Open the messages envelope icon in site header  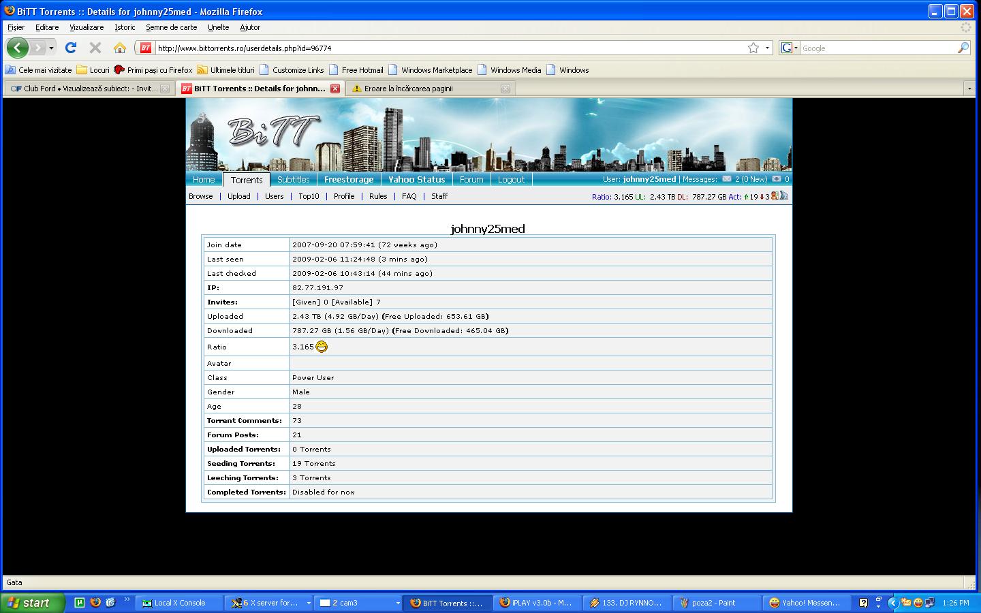click(x=727, y=179)
